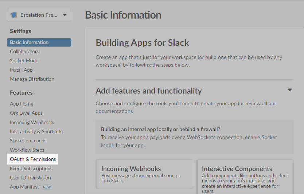Collapse the Add features and functionality section

coord(290,90)
